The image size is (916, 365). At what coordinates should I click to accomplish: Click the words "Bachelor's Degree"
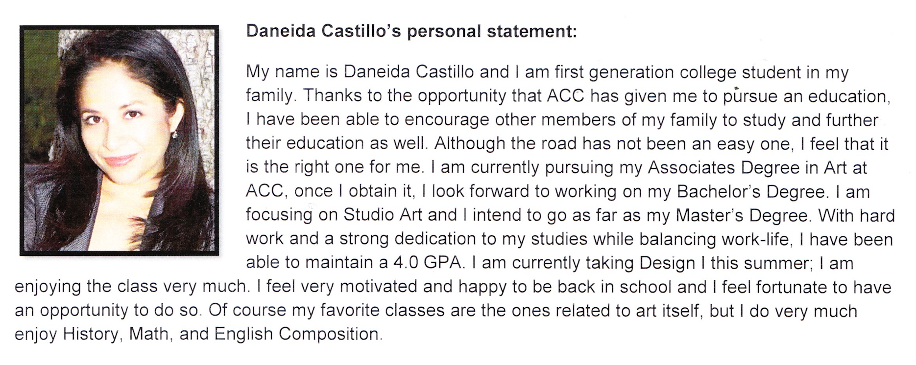(750, 192)
